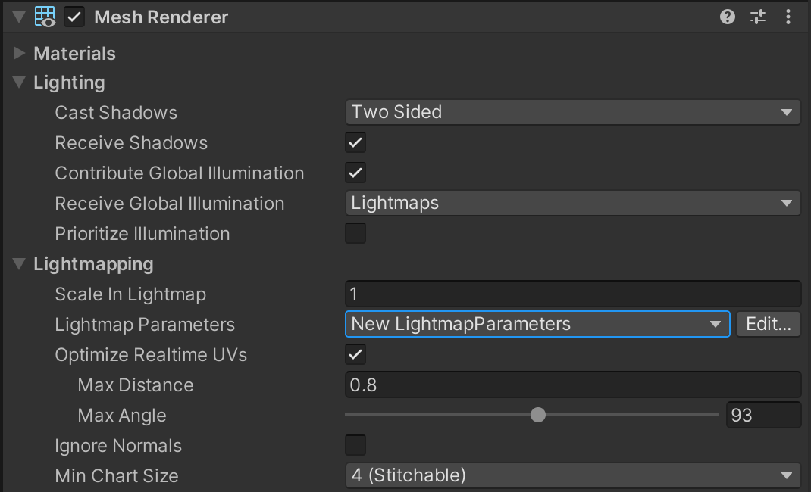Click the Mesh Renderer component icon
811x492 pixels.
pyautogui.click(x=45, y=17)
